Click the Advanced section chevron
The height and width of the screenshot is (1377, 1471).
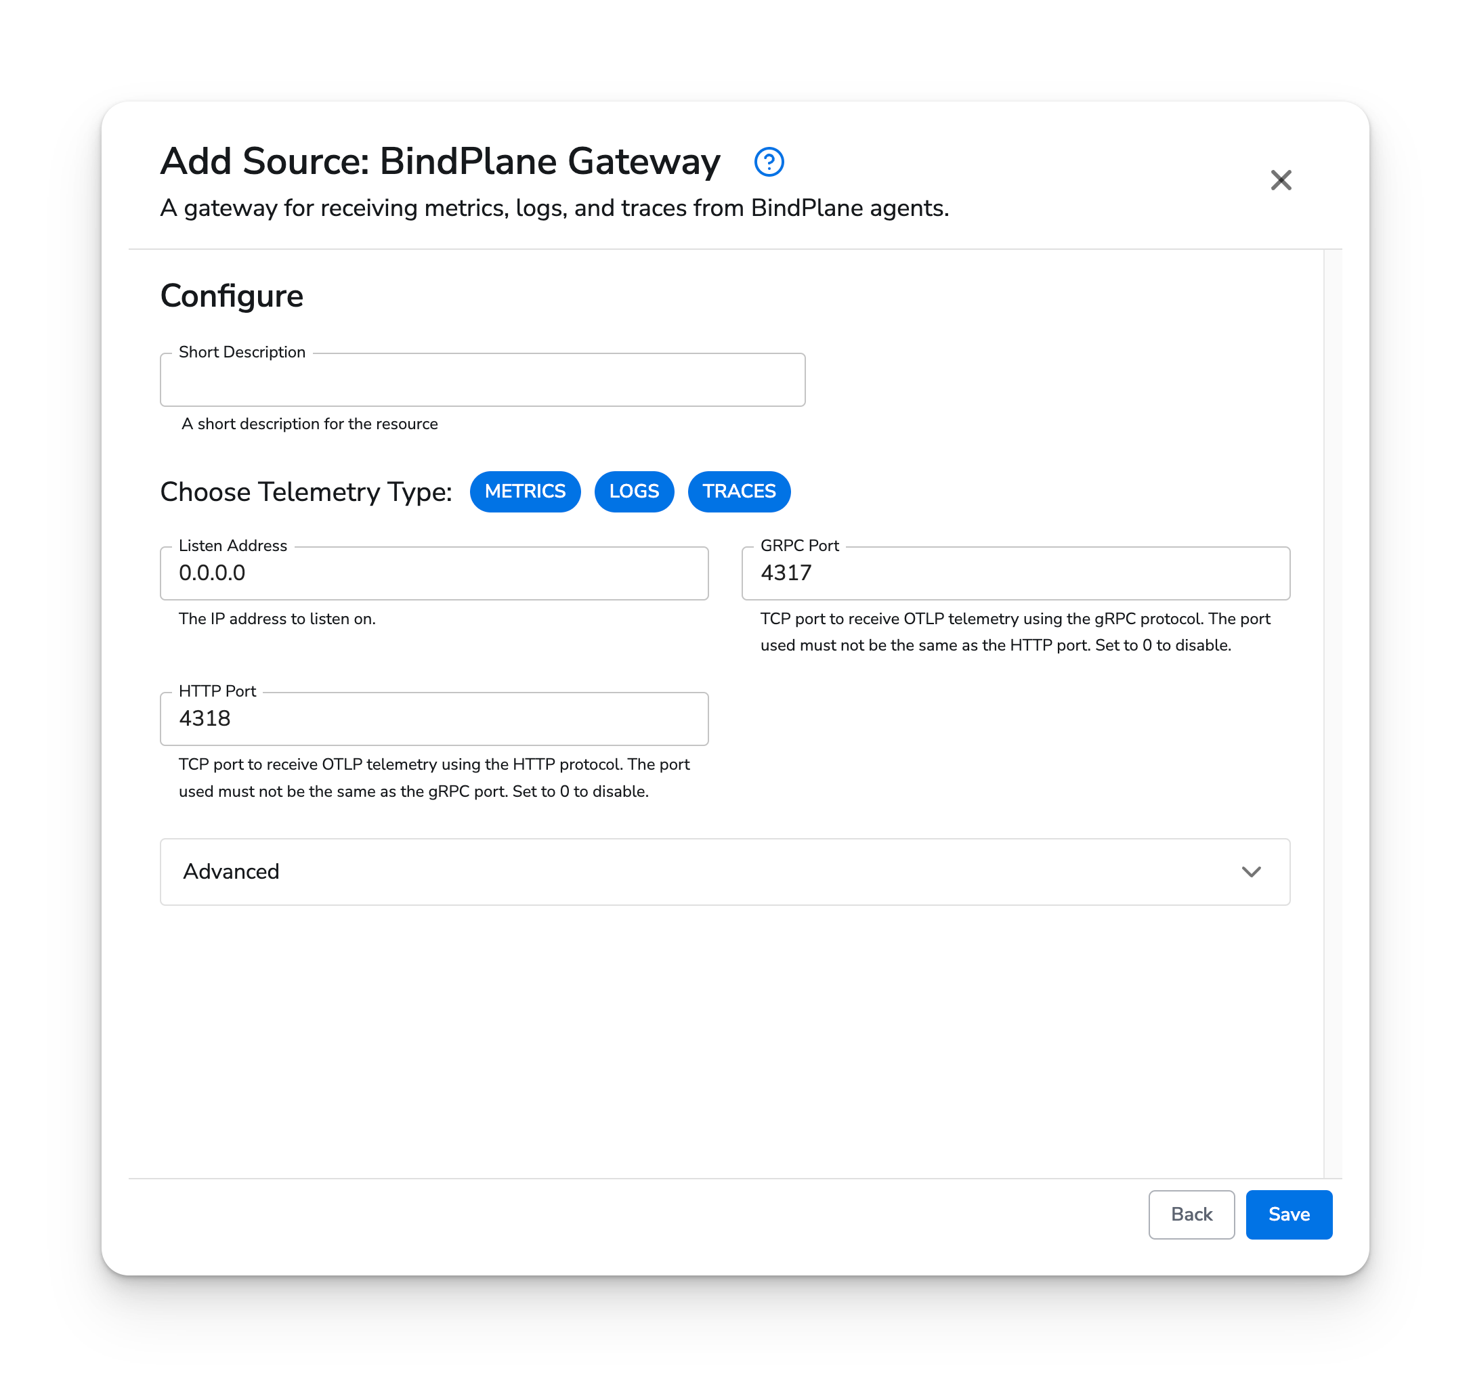pyautogui.click(x=1252, y=872)
